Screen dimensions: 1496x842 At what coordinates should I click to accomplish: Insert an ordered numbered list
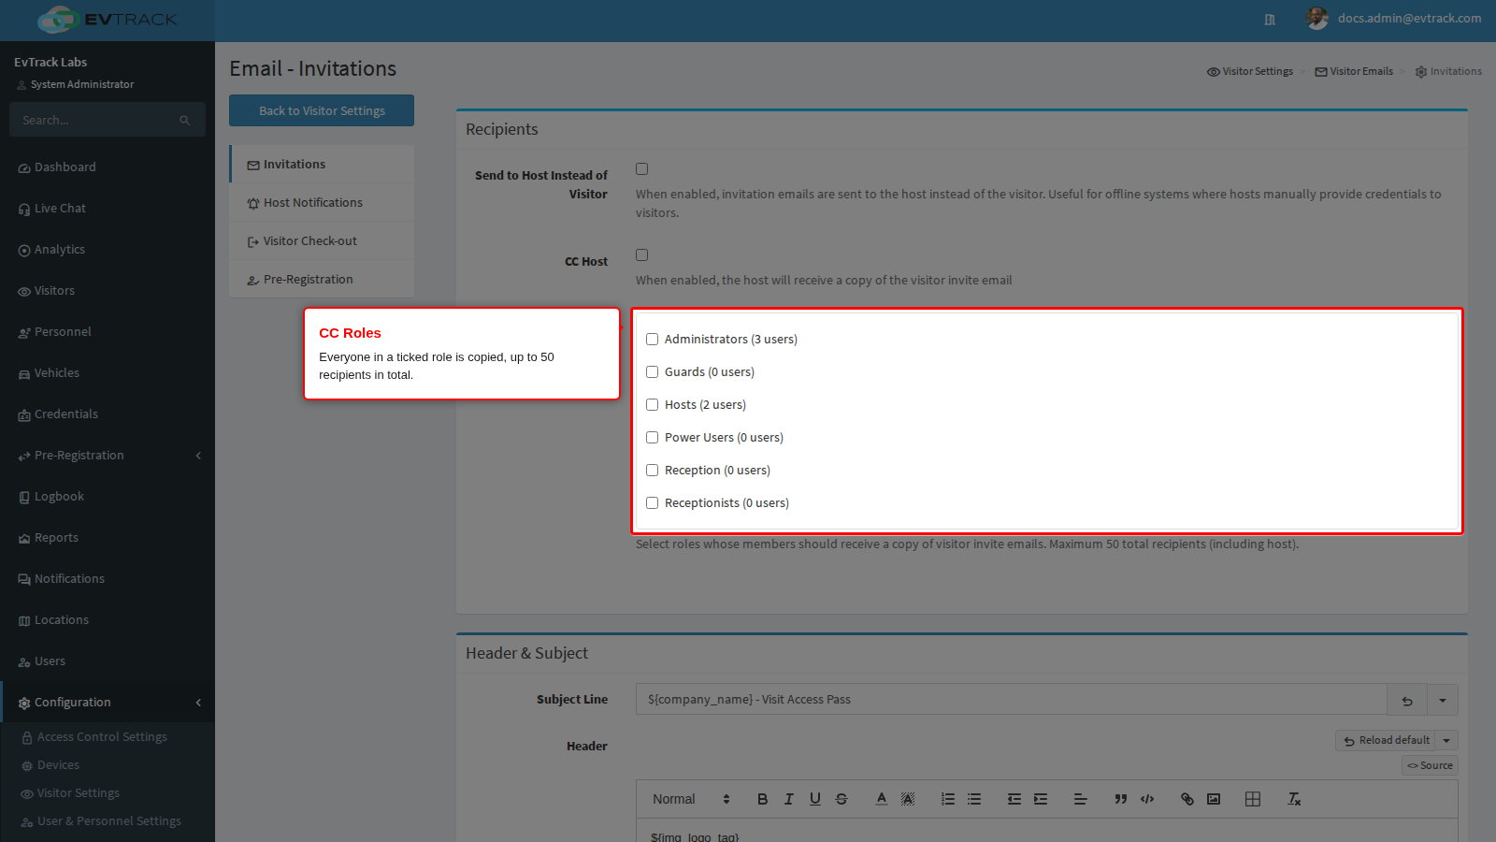coord(948,799)
